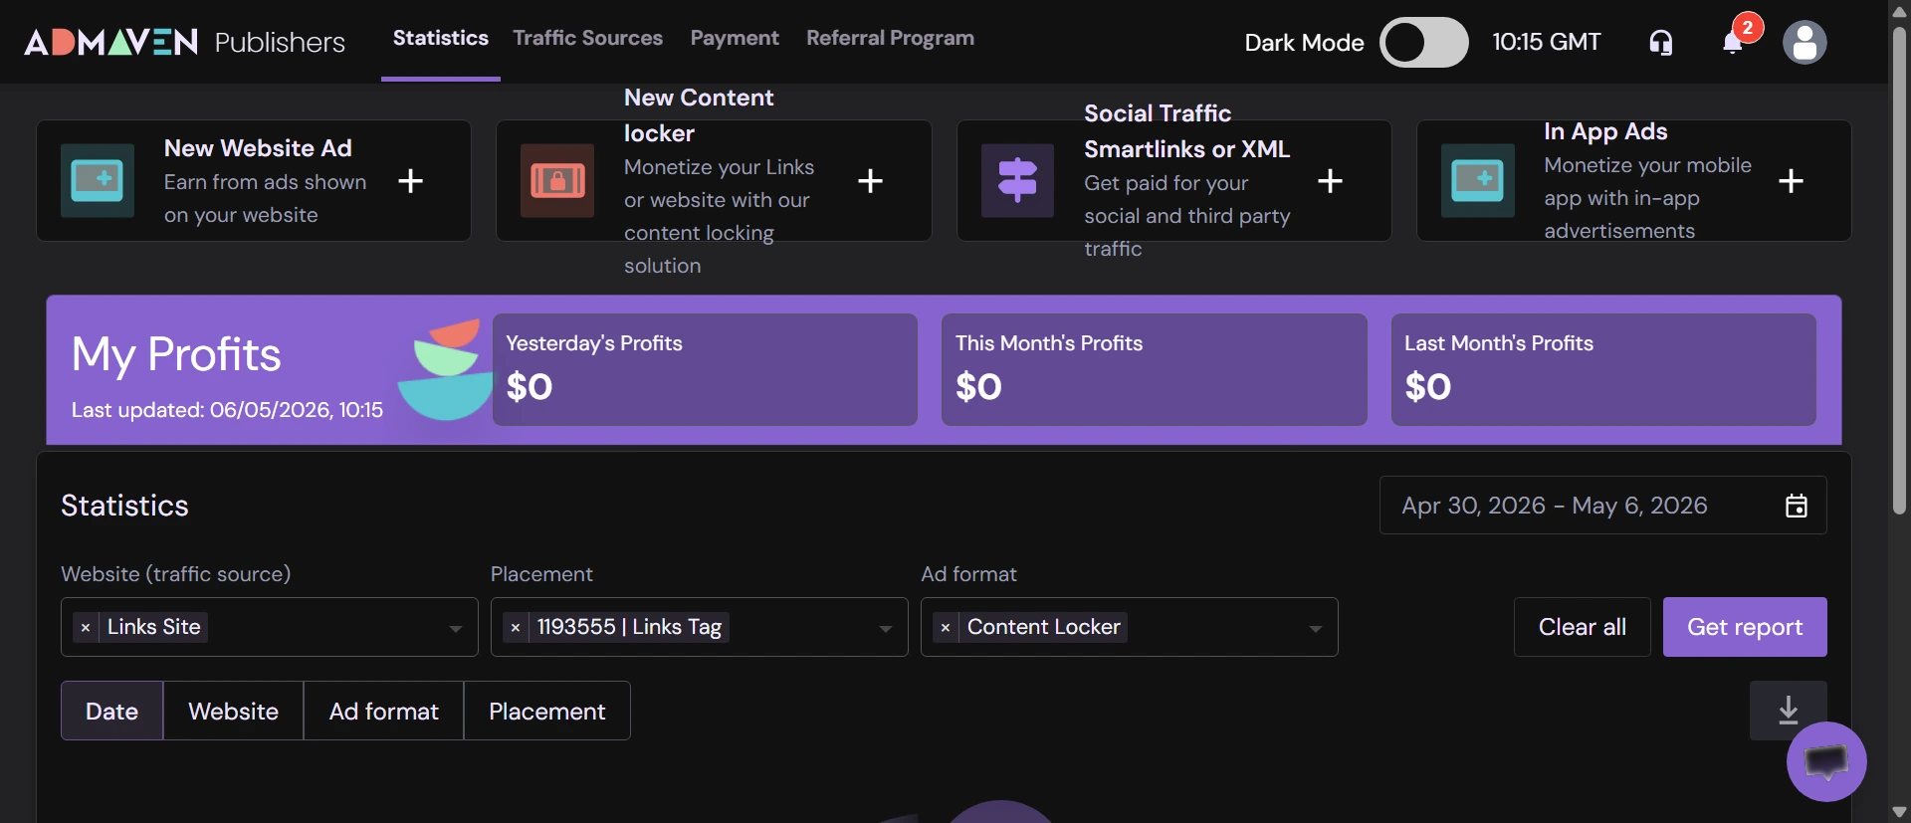Group statistics by Ad format

[x=383, y=711]
